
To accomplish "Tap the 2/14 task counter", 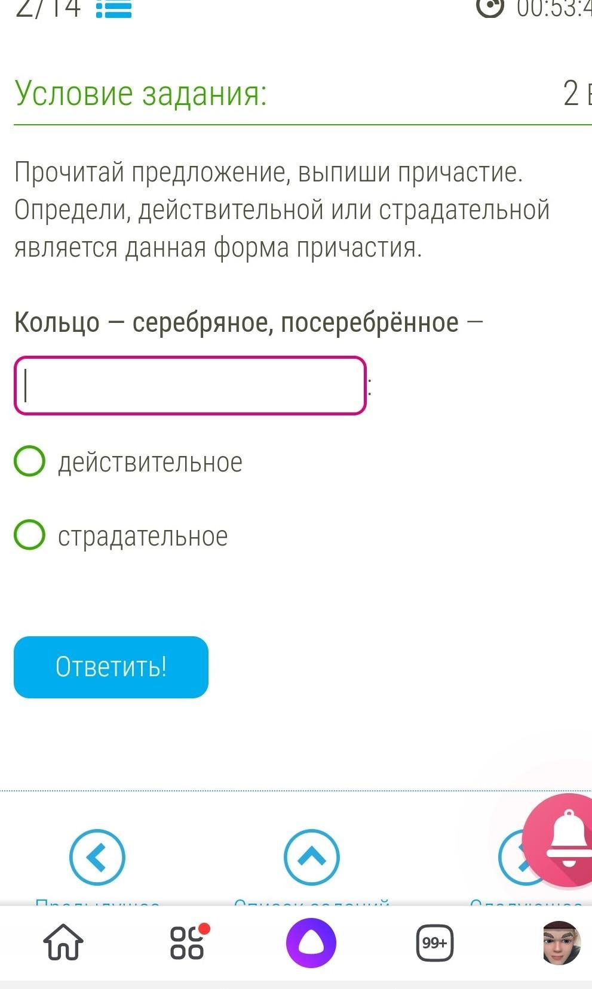I will pos(48,8).
